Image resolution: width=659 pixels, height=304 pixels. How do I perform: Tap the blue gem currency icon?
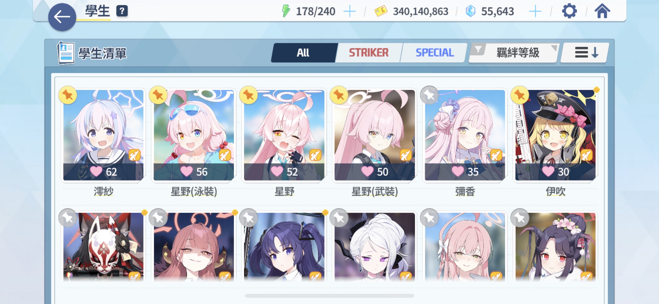(470, 11)
